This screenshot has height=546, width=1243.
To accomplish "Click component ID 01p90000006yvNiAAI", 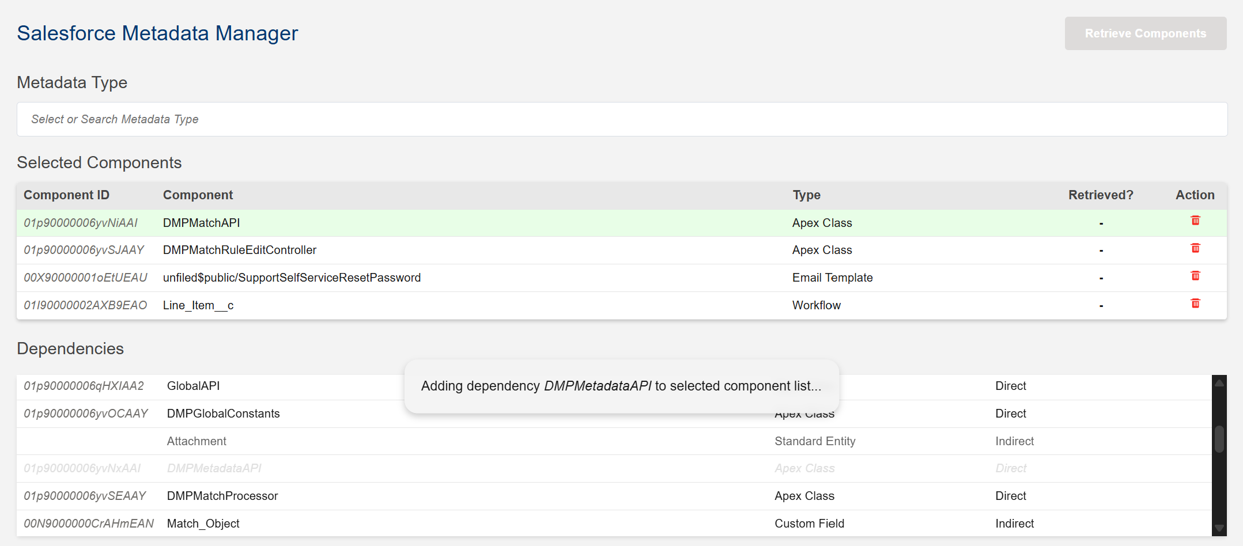I will click(81, 223).
